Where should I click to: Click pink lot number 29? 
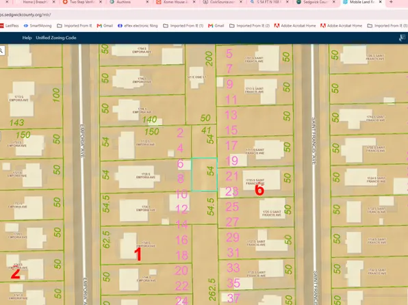click(233, 237)
